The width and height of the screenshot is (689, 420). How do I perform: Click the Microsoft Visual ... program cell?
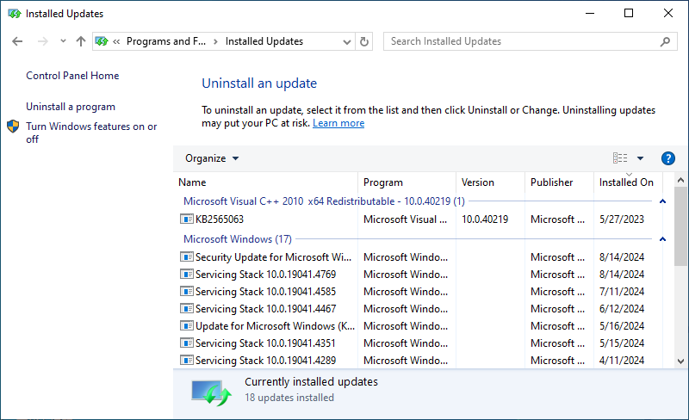coord(405,219)
